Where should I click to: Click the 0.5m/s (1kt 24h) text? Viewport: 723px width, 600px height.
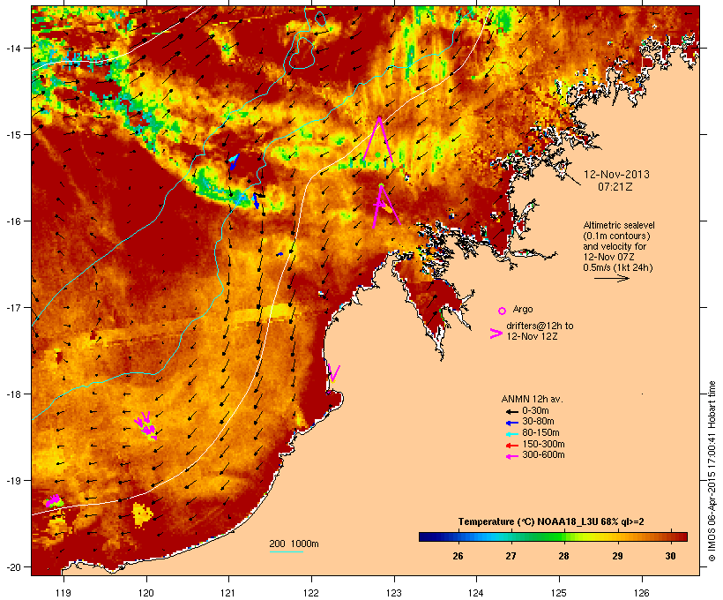click(618, 267)
